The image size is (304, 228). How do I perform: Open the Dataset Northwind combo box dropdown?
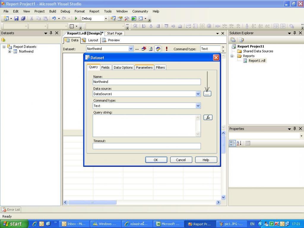point(131,49)
